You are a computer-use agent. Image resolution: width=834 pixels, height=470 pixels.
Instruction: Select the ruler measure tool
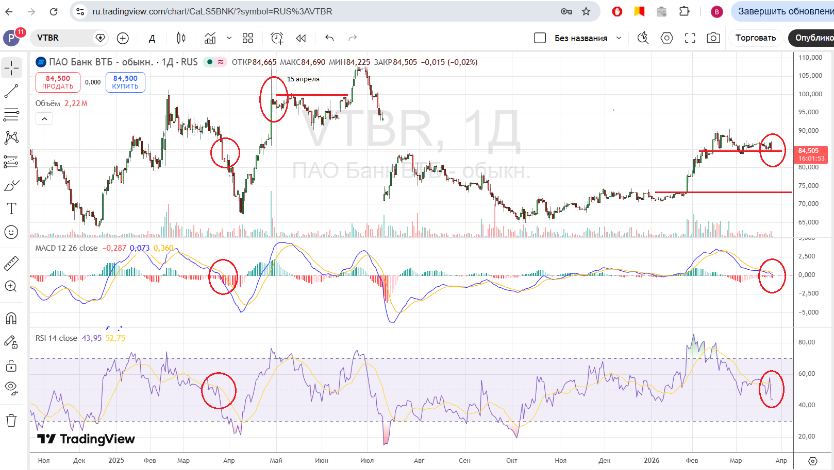pyautogui.click(x=11, y=264)
